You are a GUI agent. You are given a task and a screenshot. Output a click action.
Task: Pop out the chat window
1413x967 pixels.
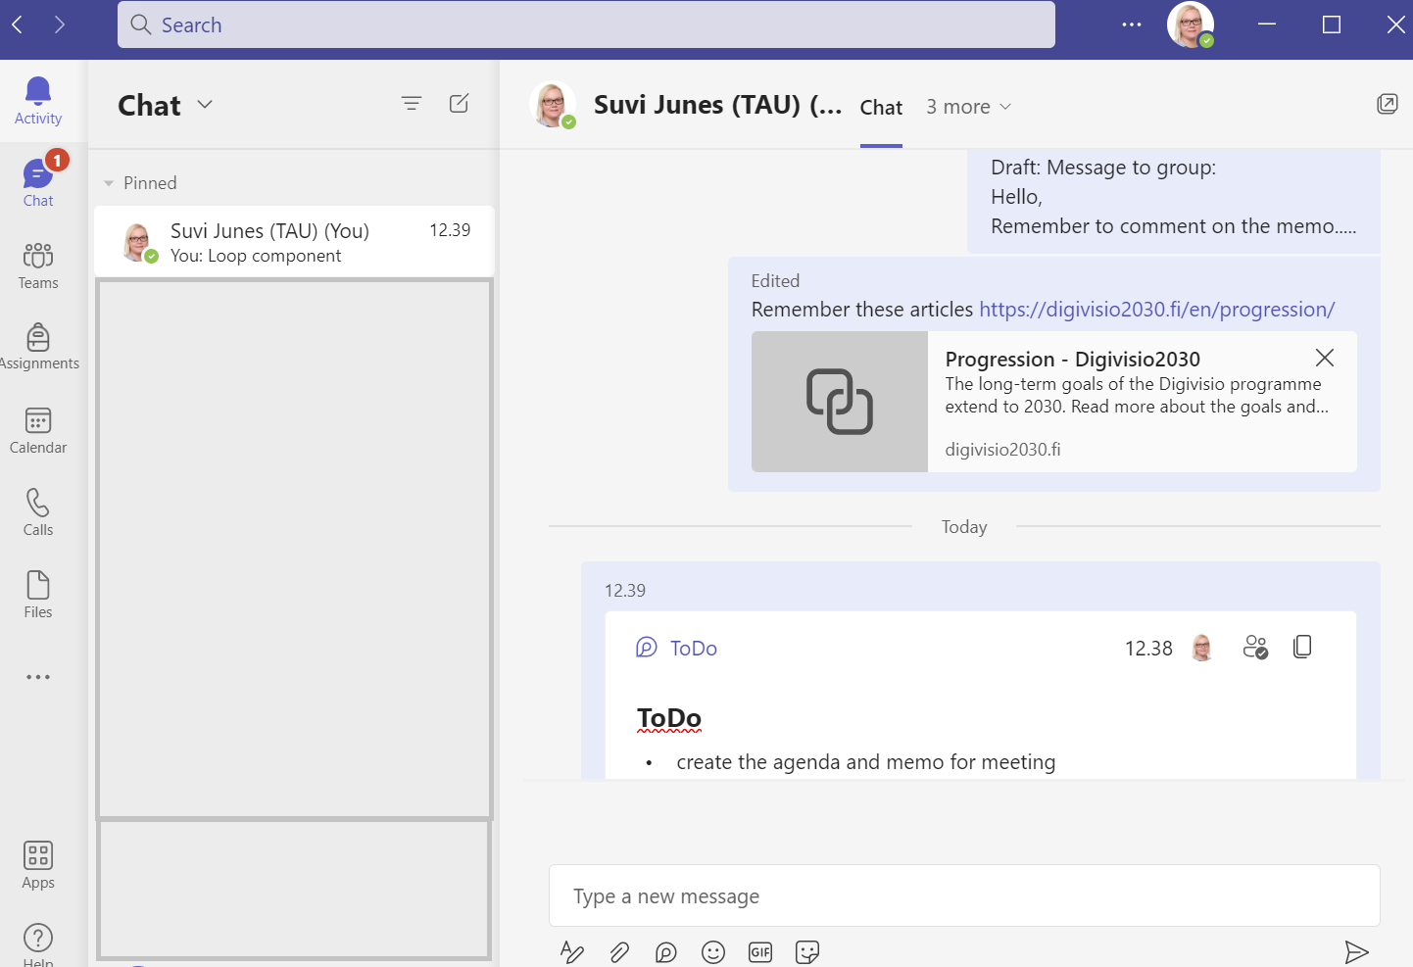1388,103
